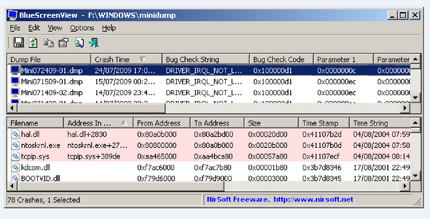Click right arrow of driver list horizontal scrollbar

[405, 186]
